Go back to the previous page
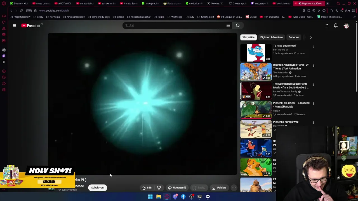This screenshot has height=201, width=358. click(x=11, y=11)
